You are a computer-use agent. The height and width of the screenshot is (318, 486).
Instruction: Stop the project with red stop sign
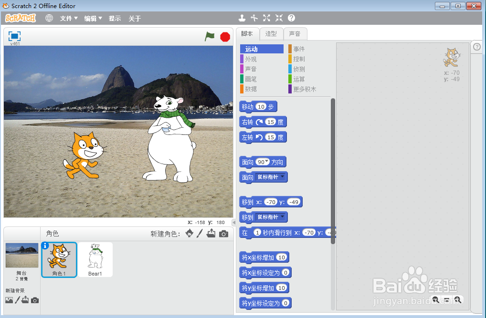(225, 37)
